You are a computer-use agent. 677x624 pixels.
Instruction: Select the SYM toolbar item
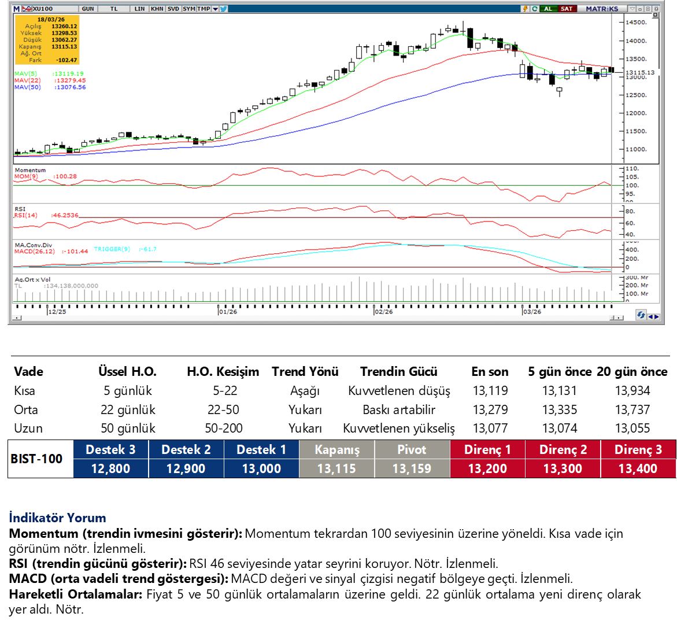[x=188, y=9]
